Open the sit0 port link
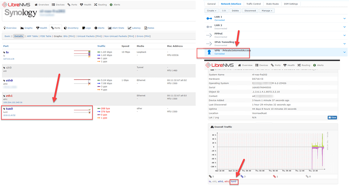The image size is (349, 187). click(9, 67)
